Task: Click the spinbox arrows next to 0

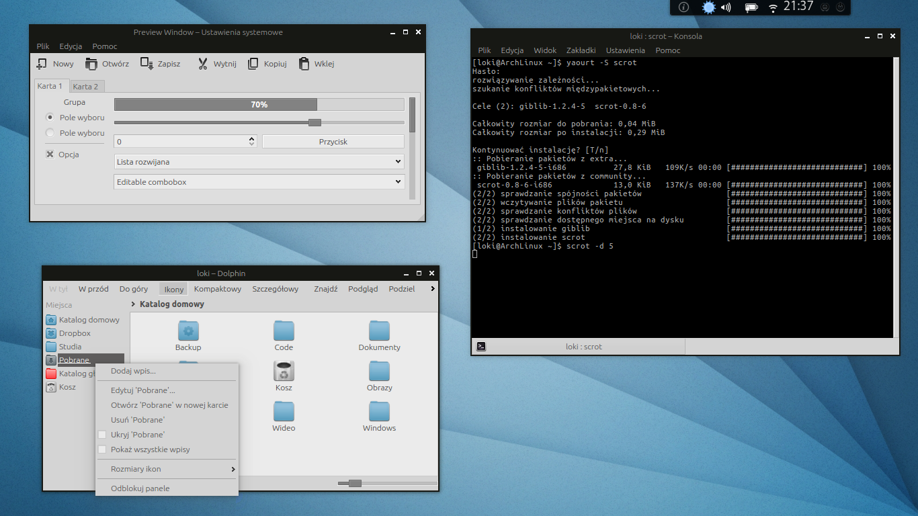Action: [252, 142]
